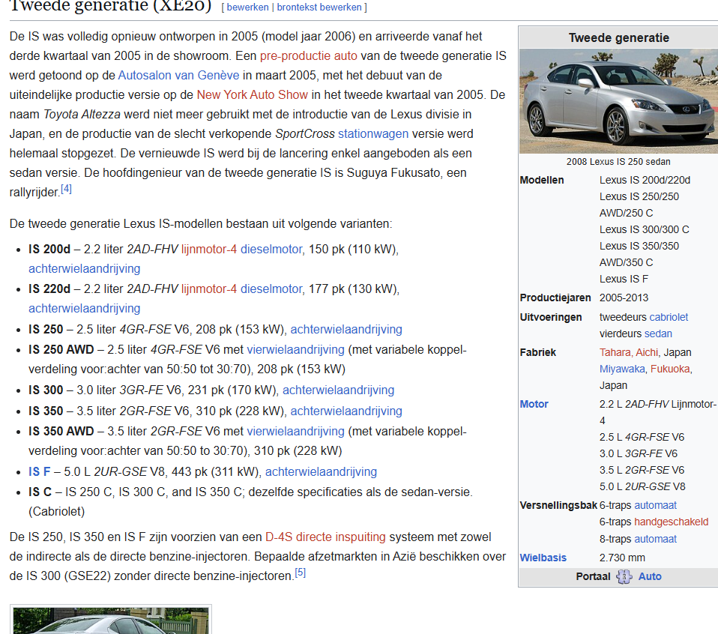Open the 'IS F' model link
718x634 pixels.
39,471
